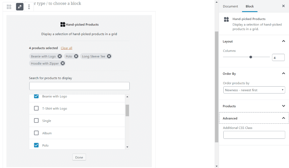Click the pencil edit icon in toolbar
This screenshot has width=289, height=168.
[20, 7]
